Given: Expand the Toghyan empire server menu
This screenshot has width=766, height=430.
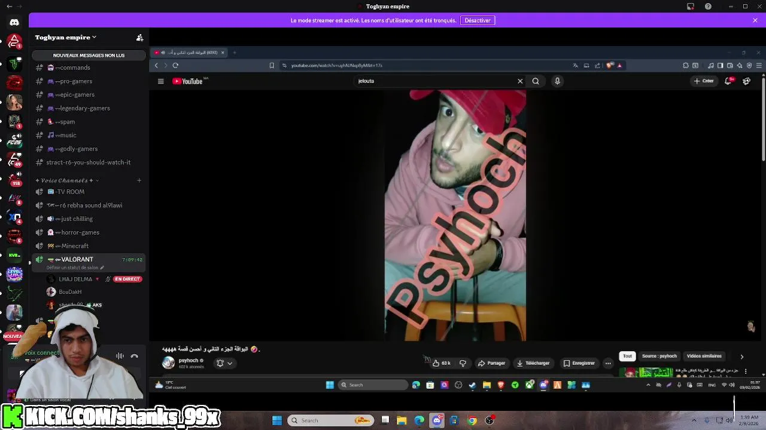Looking at the screenshot, I should pyautogui.click(x=65, y=37).
